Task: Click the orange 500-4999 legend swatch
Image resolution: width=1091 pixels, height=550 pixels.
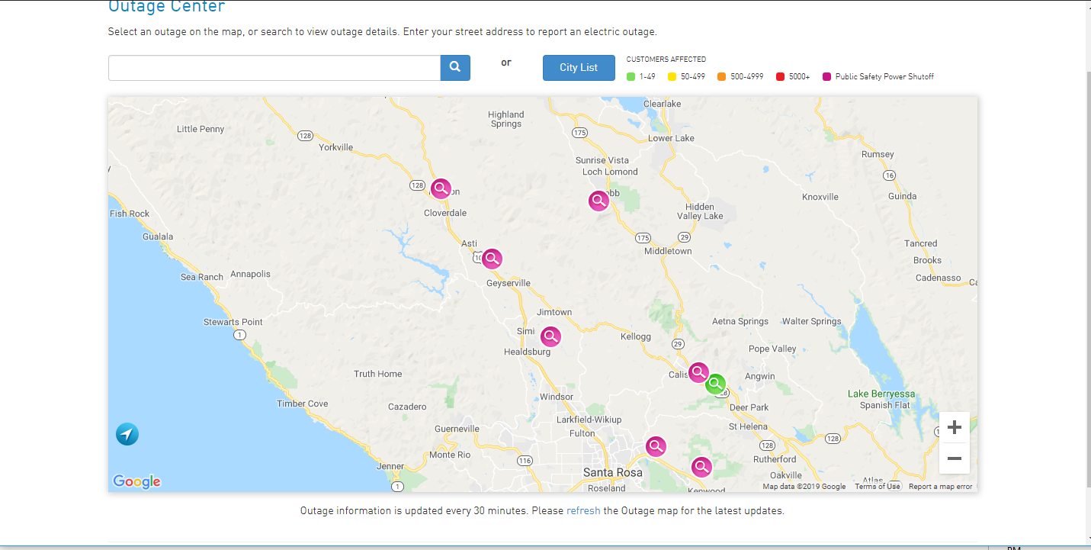Action: point(721,76)
